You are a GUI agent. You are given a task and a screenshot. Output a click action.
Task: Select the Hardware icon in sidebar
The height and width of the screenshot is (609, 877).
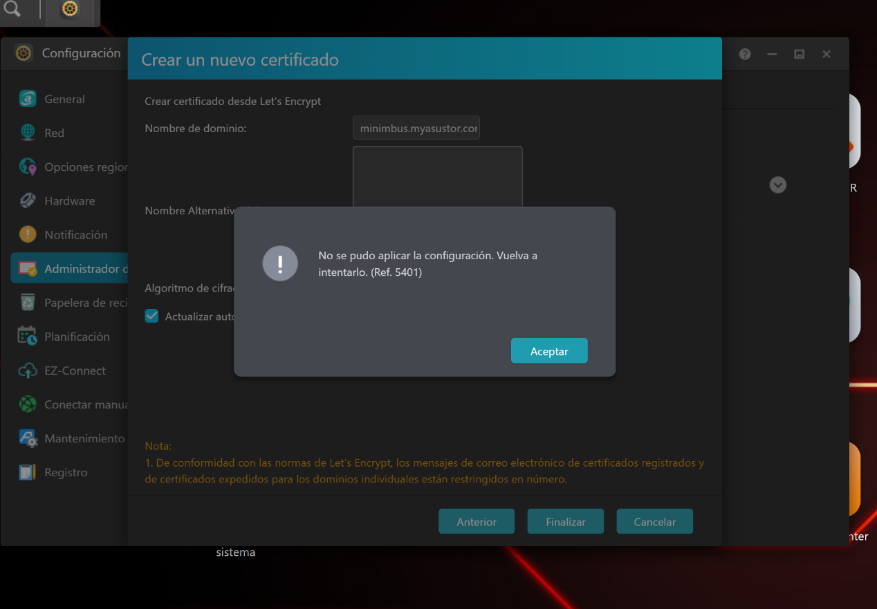pos(28,200)
